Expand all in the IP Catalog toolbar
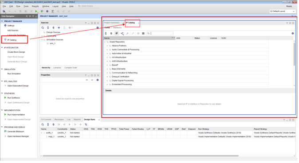 coord(111,33)
